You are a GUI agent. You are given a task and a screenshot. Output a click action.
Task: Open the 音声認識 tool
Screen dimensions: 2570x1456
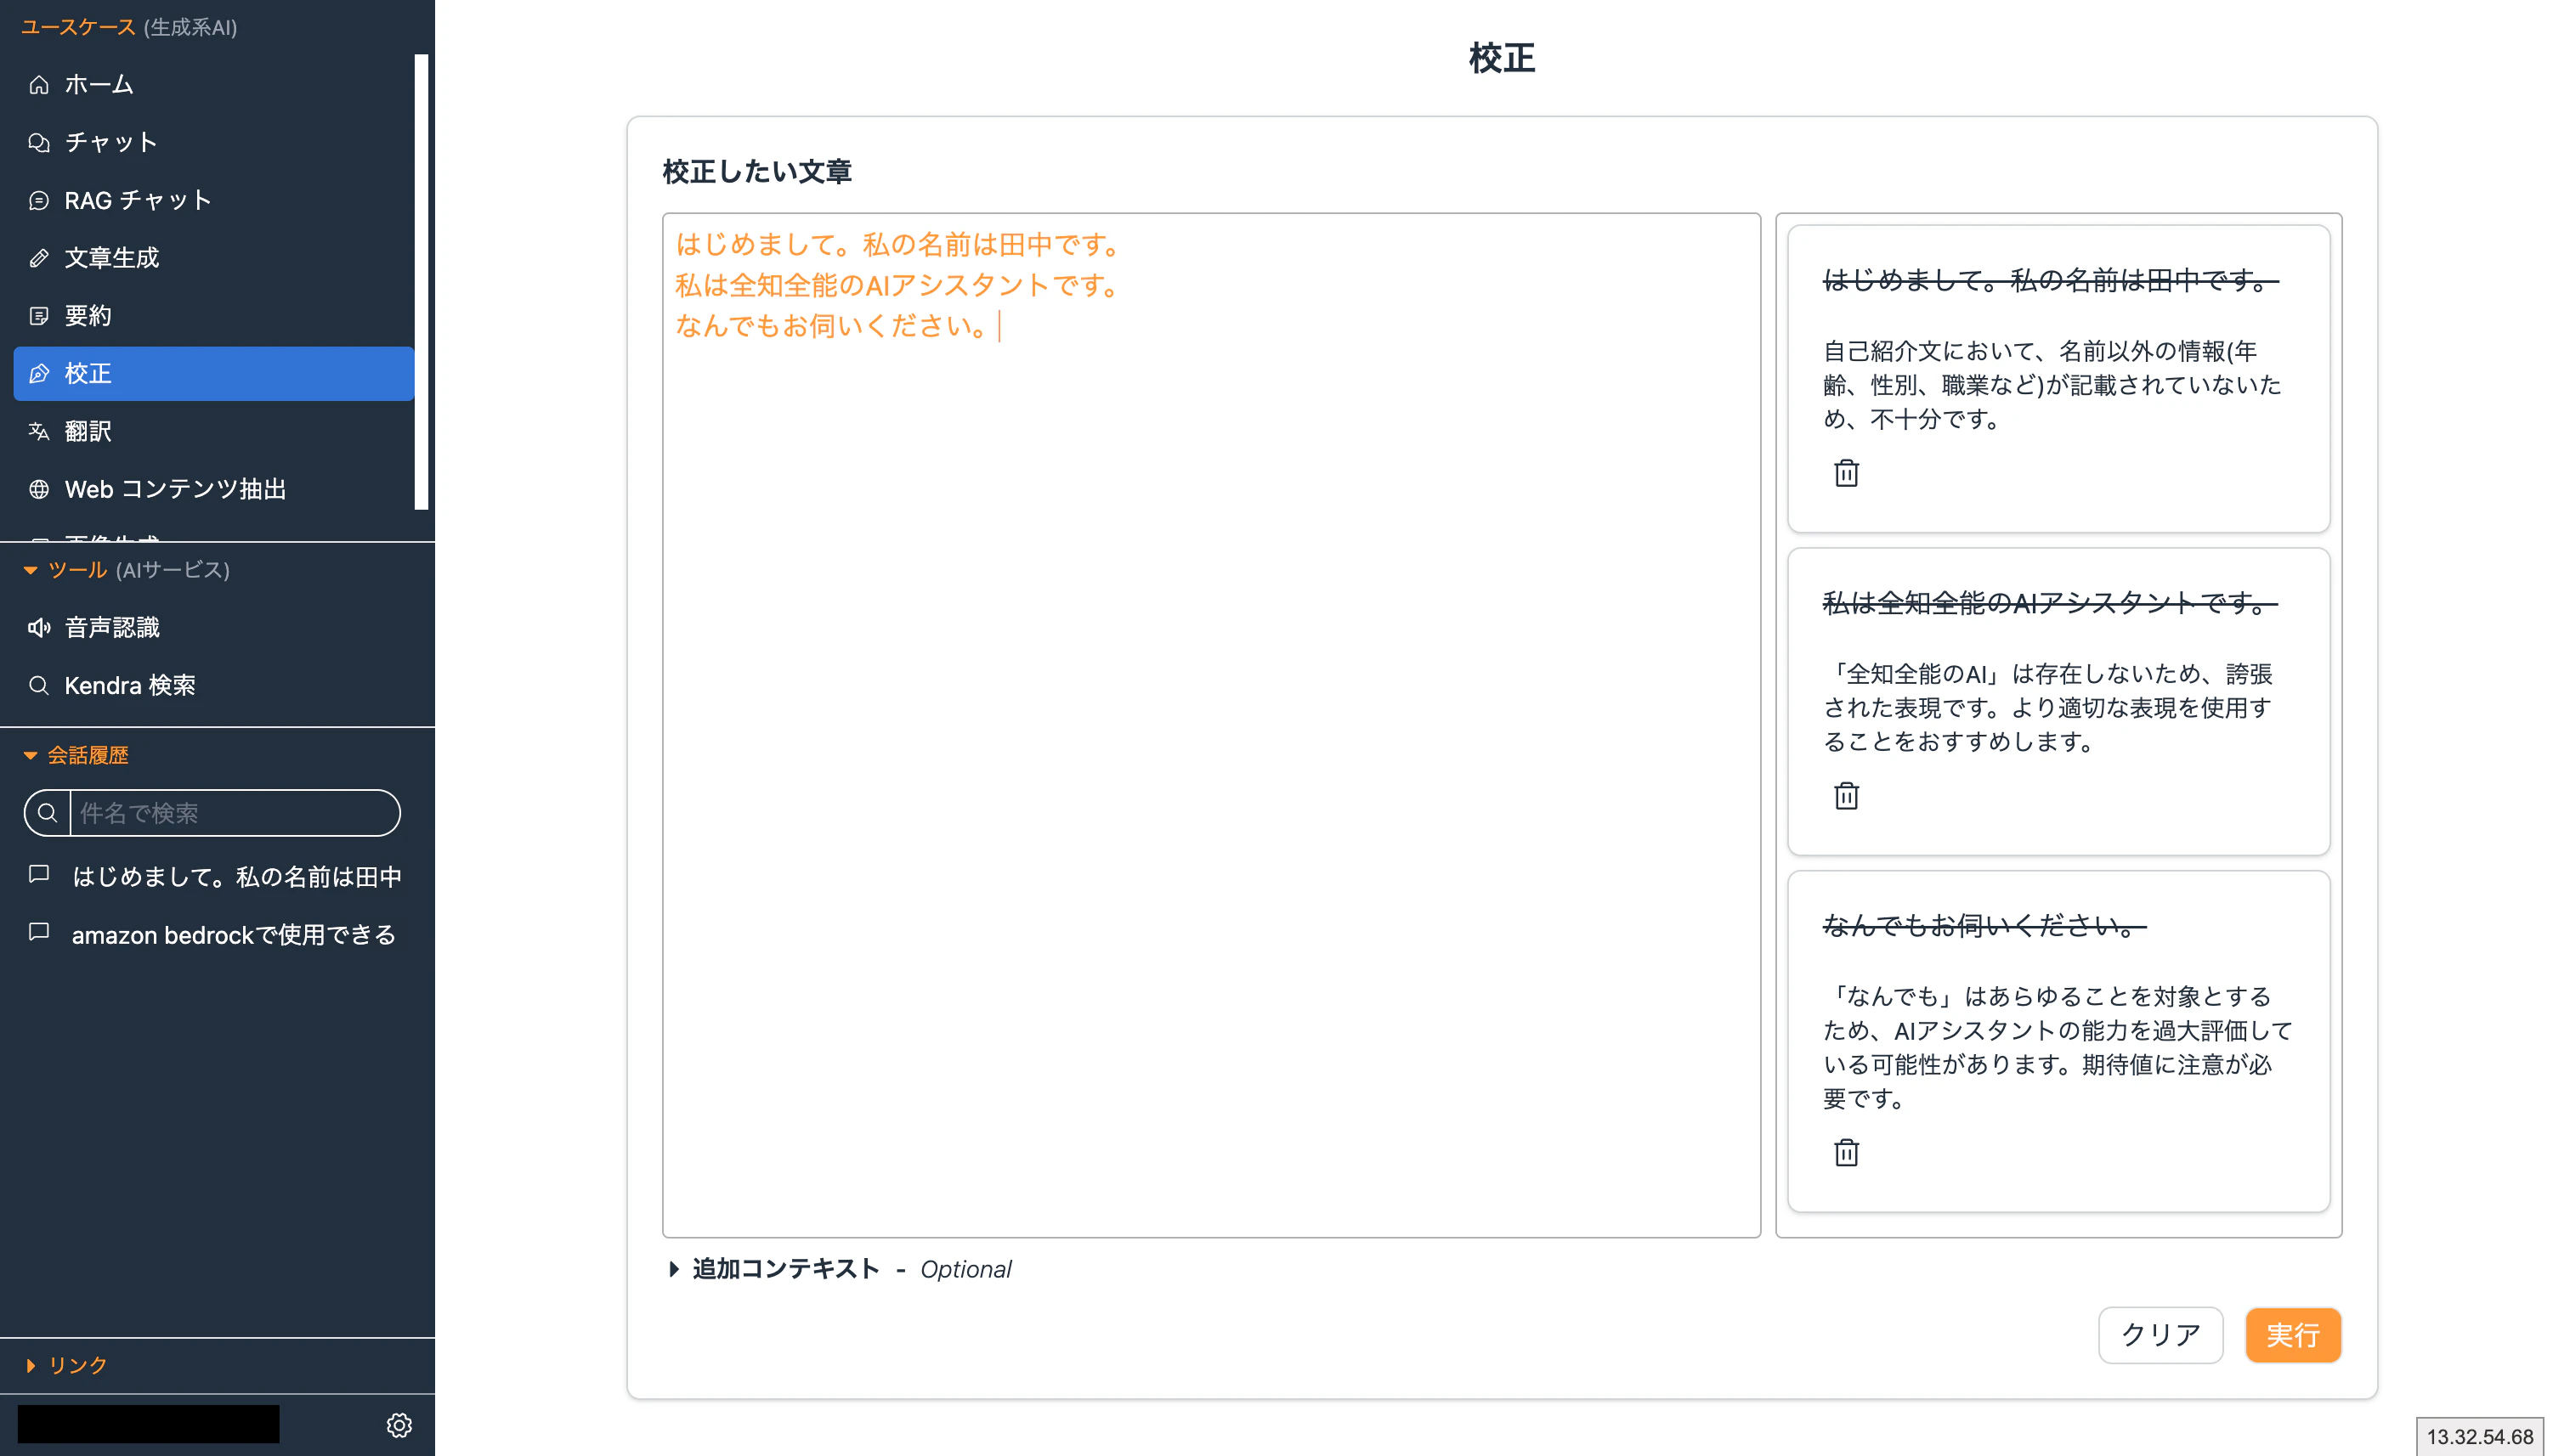click(214, 628)
